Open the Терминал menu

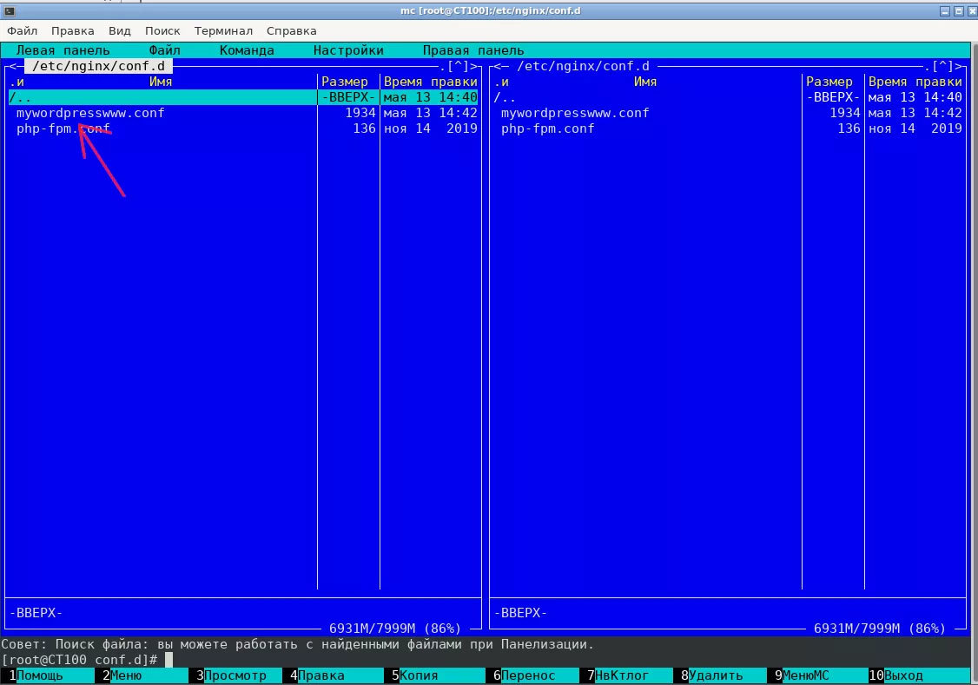[223, 30]
